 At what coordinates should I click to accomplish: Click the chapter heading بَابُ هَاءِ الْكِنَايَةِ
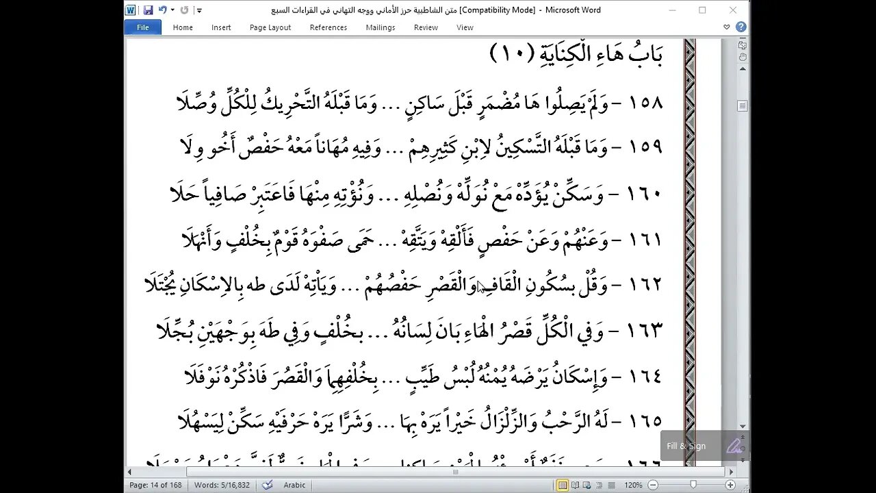pyautogui.click(x=602, y=53)
